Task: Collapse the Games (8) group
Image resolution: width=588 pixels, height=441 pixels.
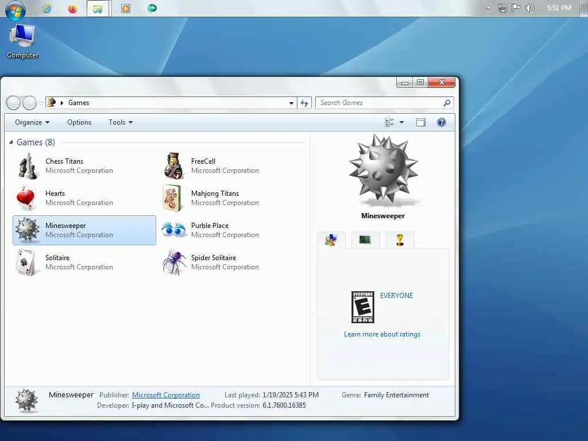Action: (11, 142)
